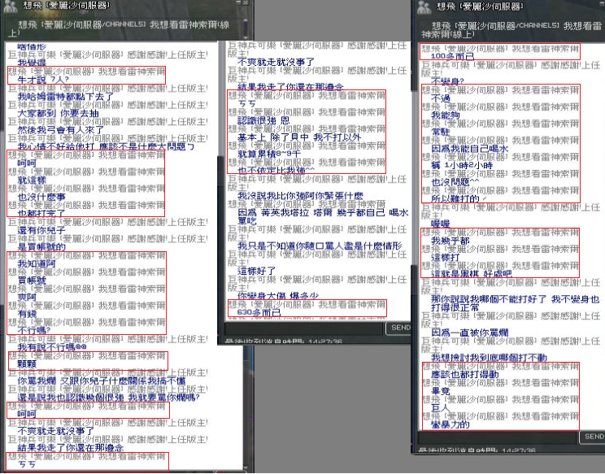The height and width of the screenshot is (474, 605).
Task: Click the message '也沒什麼事'
Action: click(x=41, y=197)
